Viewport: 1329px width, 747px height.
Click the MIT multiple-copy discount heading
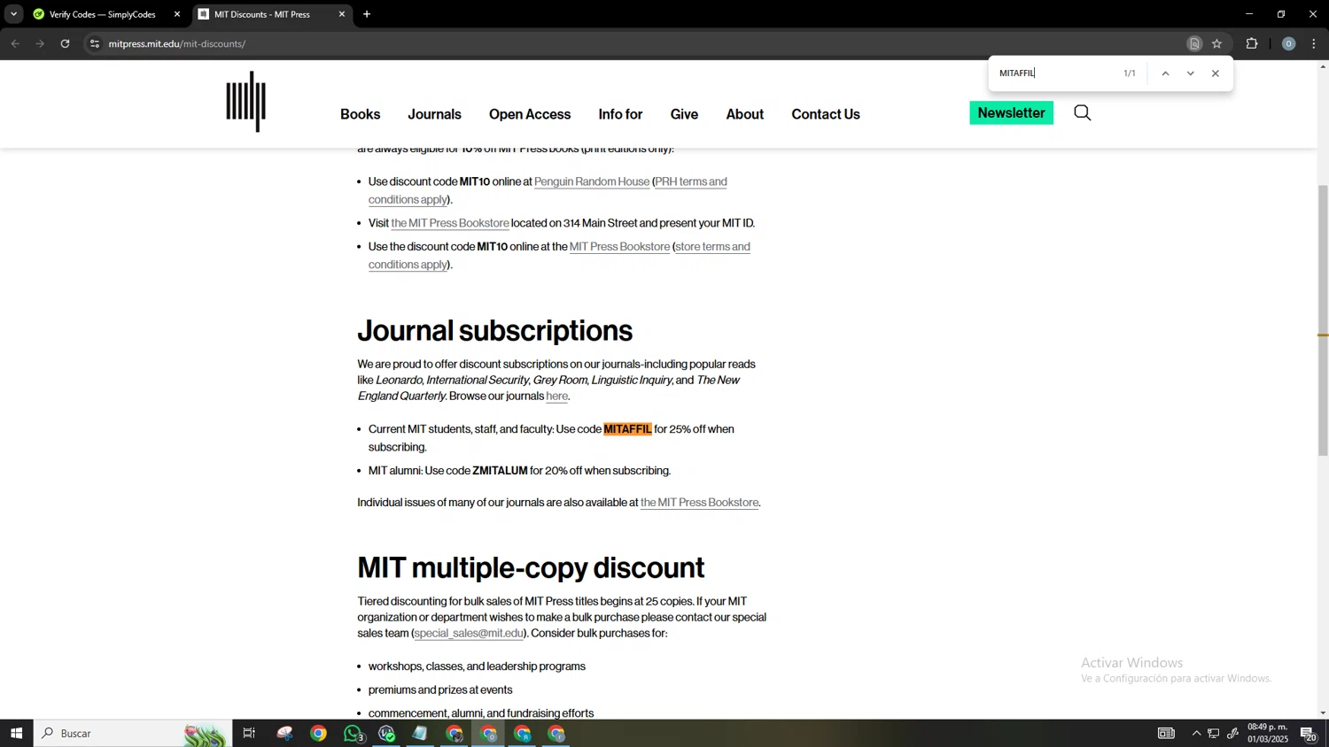(531, 567)
